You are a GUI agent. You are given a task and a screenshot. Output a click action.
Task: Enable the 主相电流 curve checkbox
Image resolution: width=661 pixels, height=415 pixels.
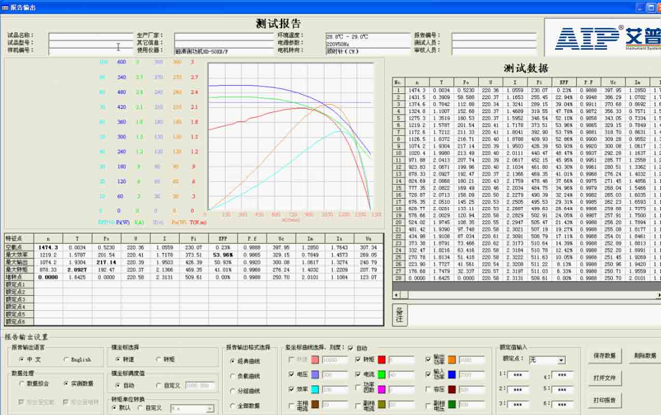(292, 404)
